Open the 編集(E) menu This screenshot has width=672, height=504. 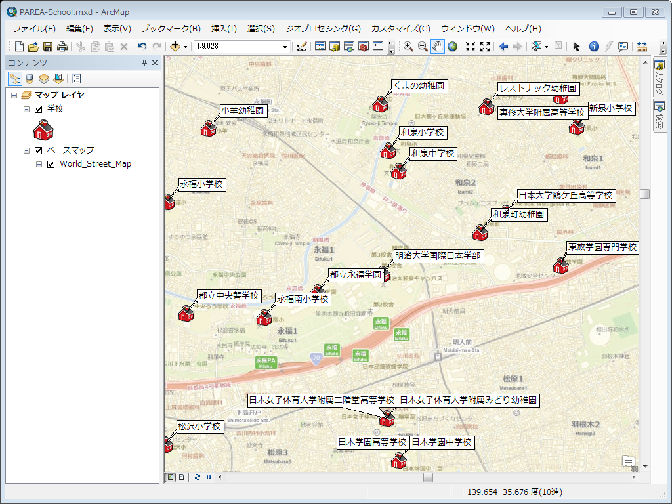coord(79,29)
